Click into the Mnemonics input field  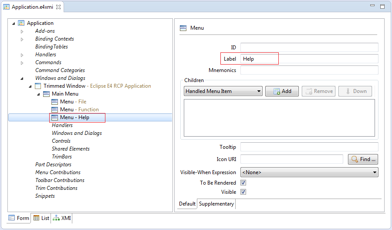click(309, 70)
